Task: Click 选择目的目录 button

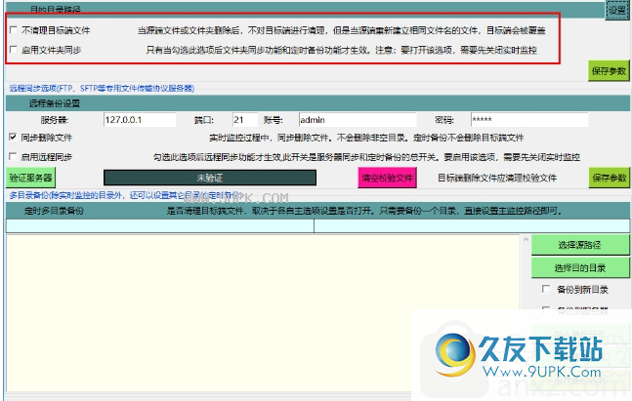Action: pyautogui.click(x=580, y=267)
